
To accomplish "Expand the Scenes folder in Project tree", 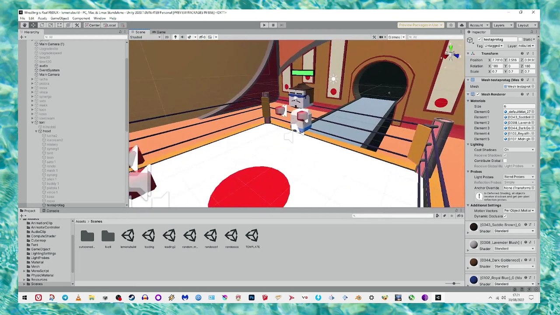I will (24, 284).
